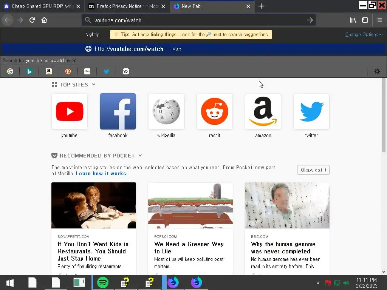387x290 pixels.
Task: Click the greener way article thumbnail image
Action: [x=190, y=205]
